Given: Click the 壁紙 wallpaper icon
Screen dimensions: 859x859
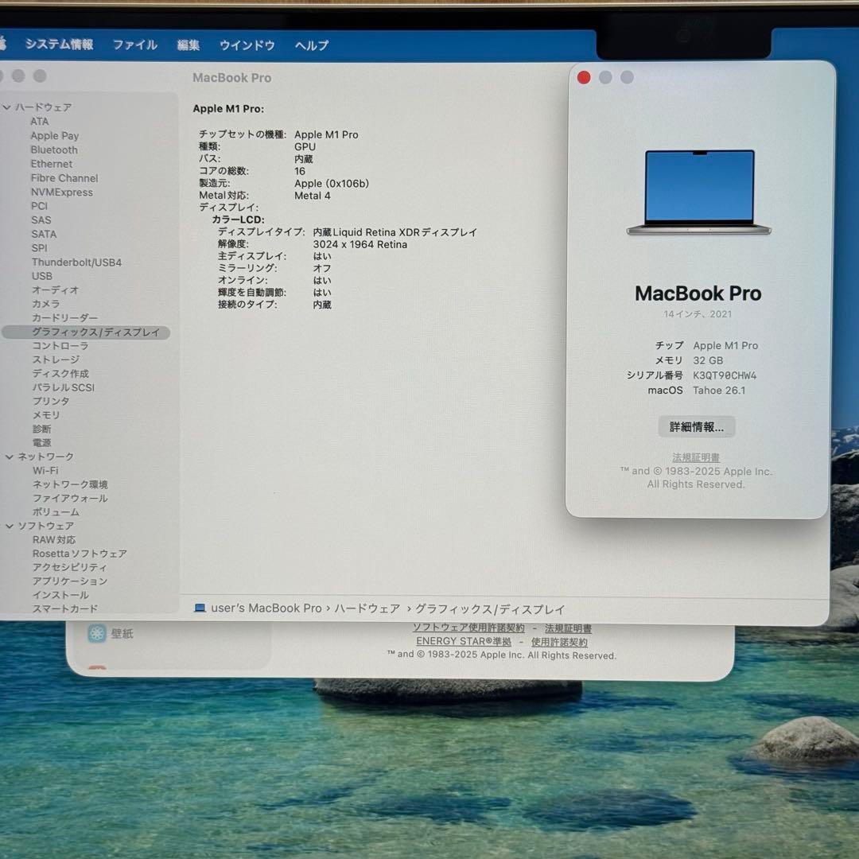Looking at the screenshot, I should (97, 633).
